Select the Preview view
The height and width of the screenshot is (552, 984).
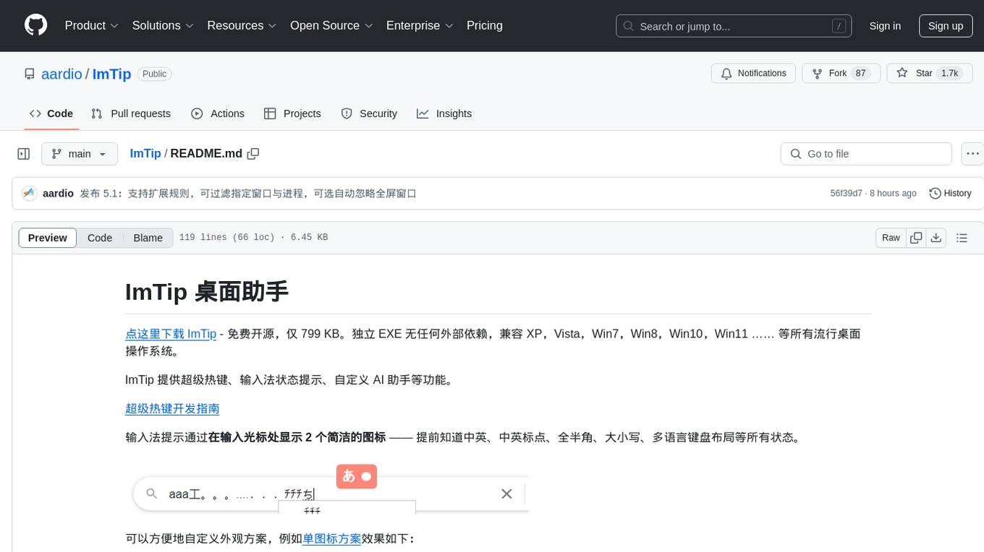point(48,238)
